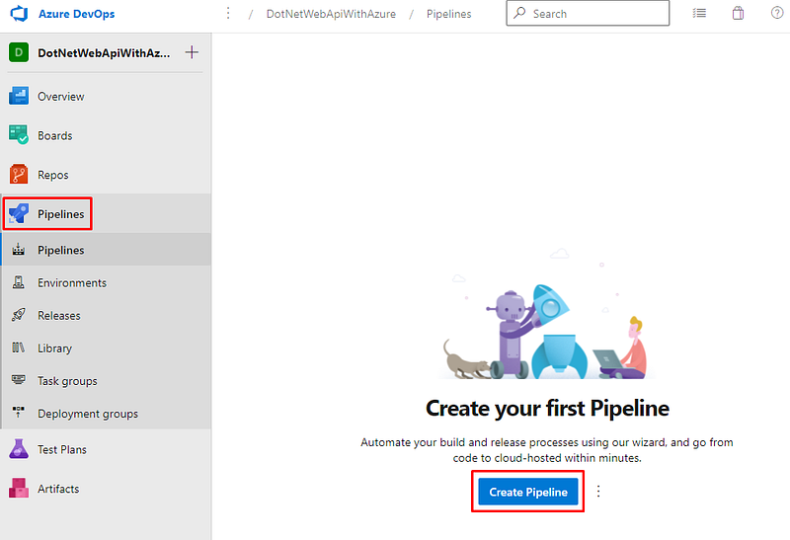
Task: Click the Artifacts package icon
Action: (19, 488)
